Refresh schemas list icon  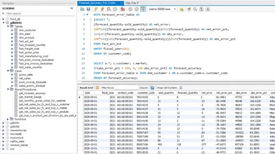[x=72, y=8]
